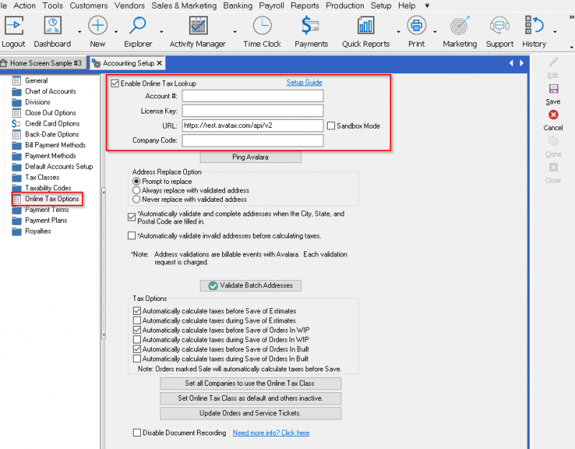Open the Setup Guide link
This screenshot has width=575, height=449.
(x=304, y=83)
